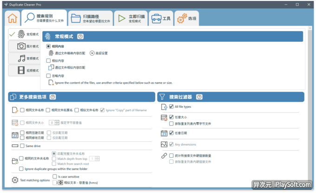316x193 pixels.
Task: Enable Ignore duplicate groups within same folder
Action: [21, 169]
